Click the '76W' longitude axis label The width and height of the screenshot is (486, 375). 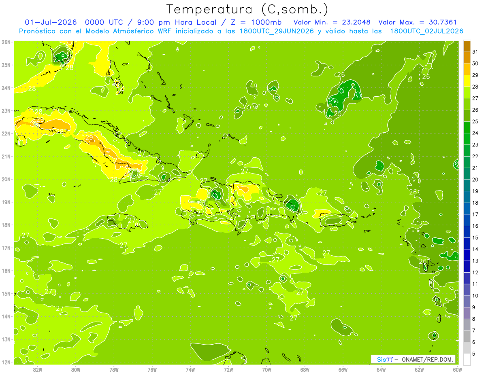152,369
